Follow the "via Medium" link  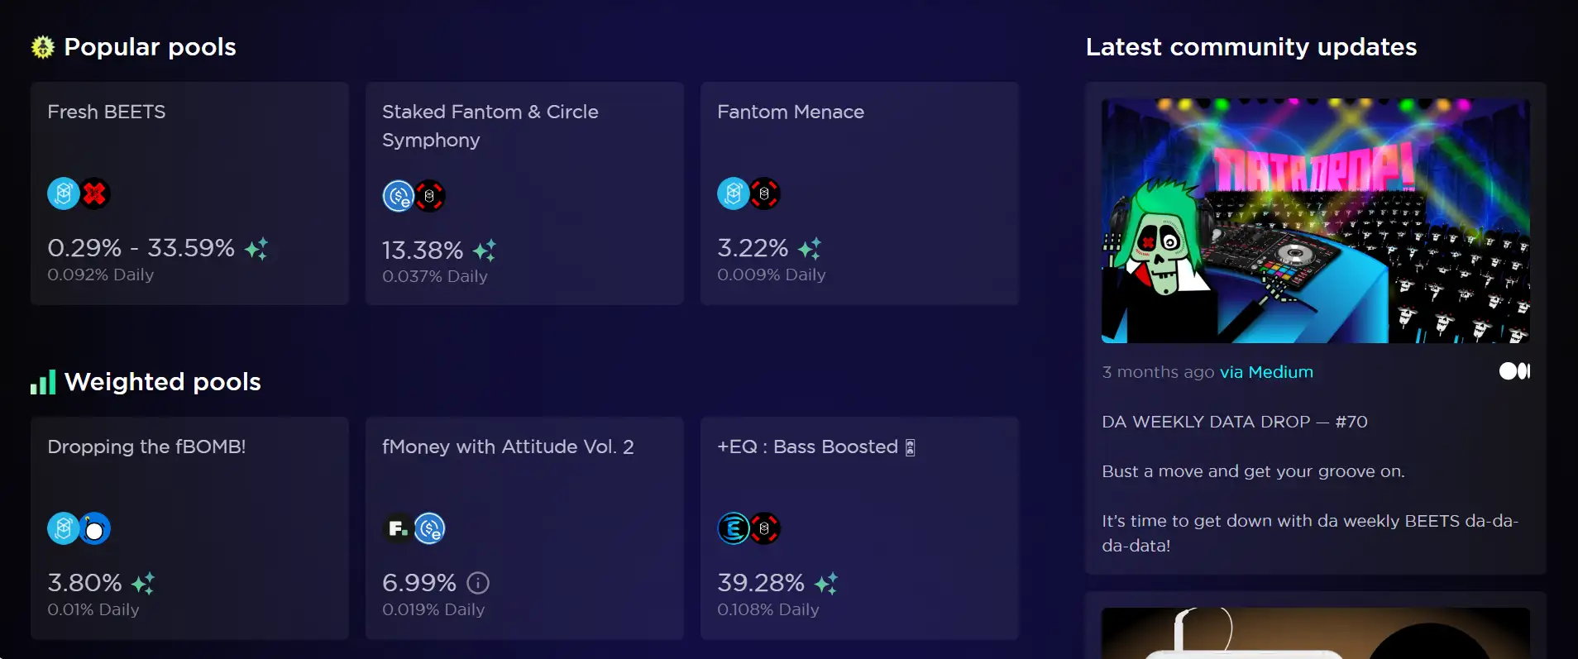(1266, 372)
